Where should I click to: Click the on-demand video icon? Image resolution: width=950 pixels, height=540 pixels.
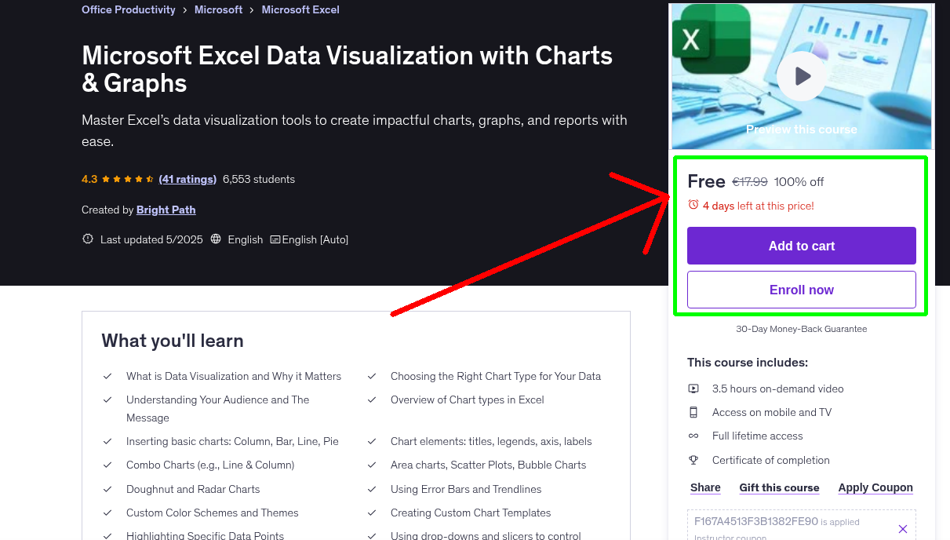tap(694, 389)
